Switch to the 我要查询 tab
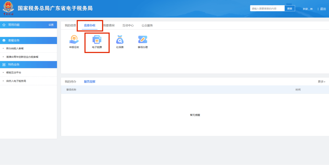This screenshot has width=329, height=165. 109,25
